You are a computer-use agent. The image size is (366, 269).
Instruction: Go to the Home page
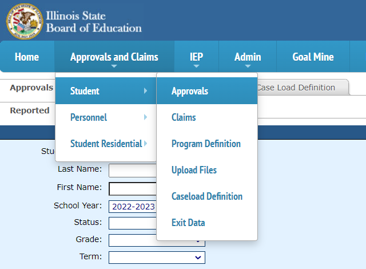pyautogui.click(x=27, y=57)
